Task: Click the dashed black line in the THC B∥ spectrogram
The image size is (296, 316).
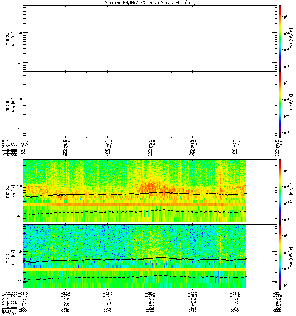Action: click(x=135, y=277)
